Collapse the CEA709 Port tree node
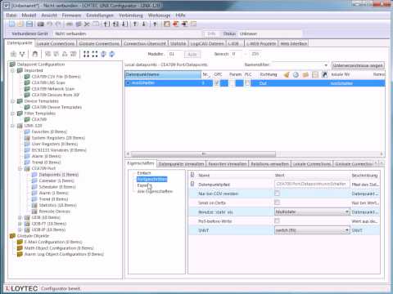Screen dimensions: 393x294 click(x=20, y=169)
